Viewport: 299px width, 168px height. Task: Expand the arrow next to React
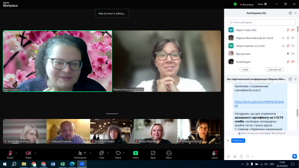(x=123, y=153)
